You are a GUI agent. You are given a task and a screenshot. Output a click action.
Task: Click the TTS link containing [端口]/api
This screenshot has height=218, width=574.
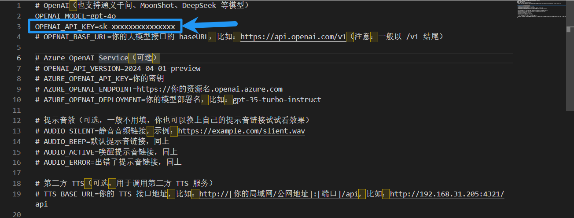pos(279,194)
